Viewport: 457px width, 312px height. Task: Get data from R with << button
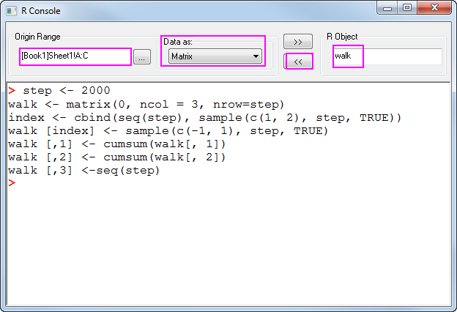tap(298, 62)
